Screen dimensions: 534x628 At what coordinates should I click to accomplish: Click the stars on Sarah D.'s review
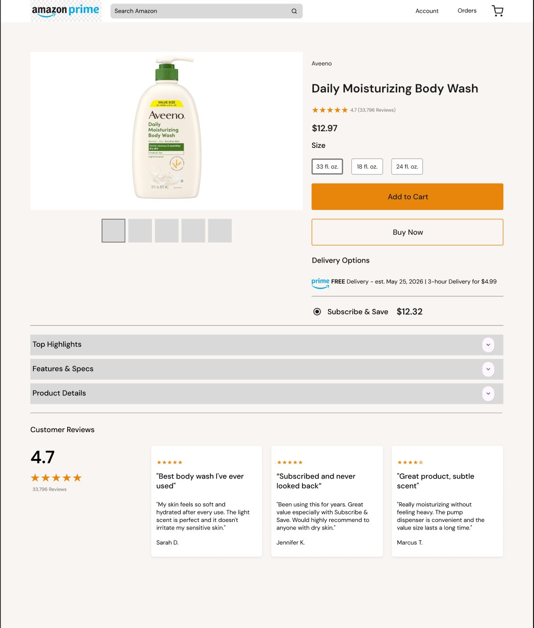point(170,462)
